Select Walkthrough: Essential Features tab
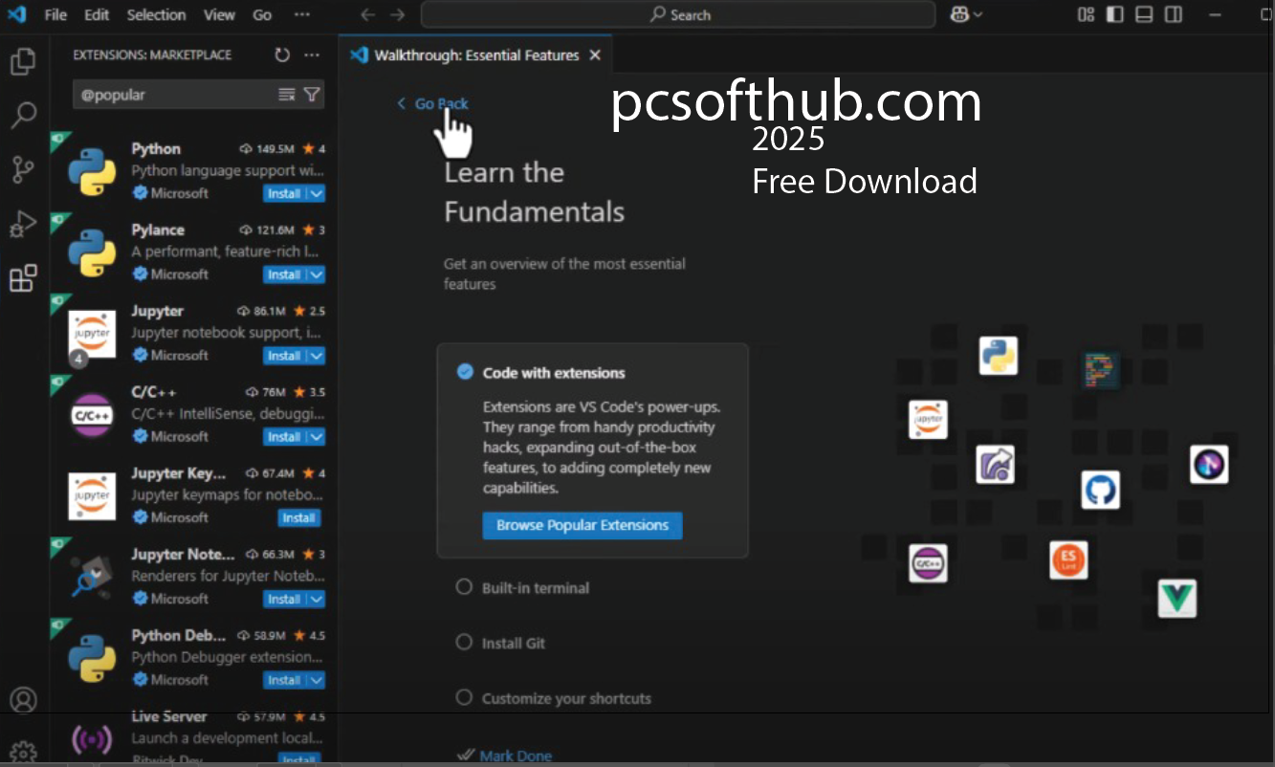Screen dimensions: 1275x767 click(x=475, y=55)
